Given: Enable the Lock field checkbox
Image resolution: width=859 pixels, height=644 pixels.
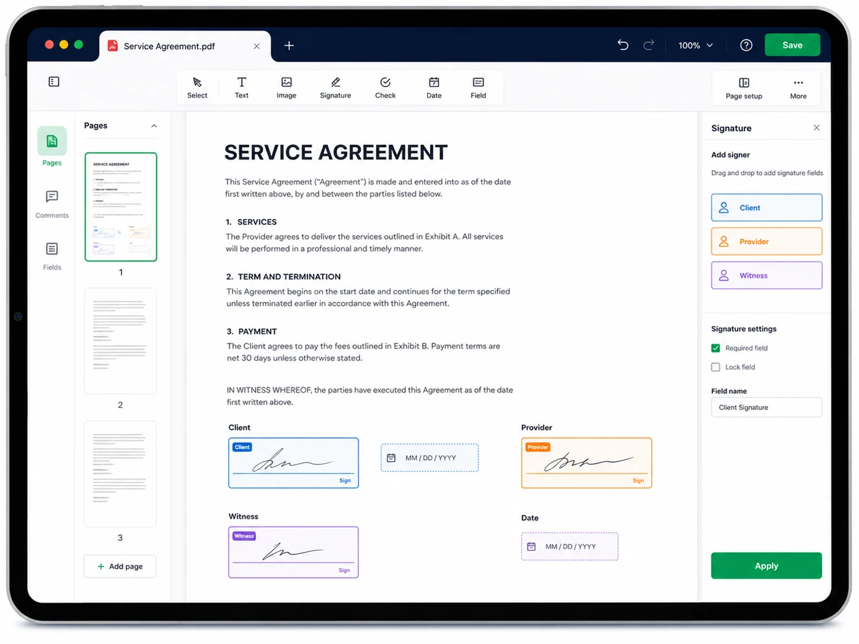Looking at the screenshot, I should click(x=715, y=367).
